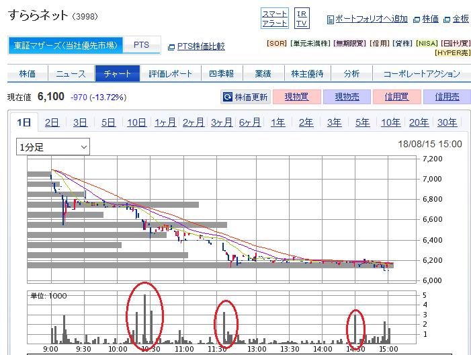Select the 30年 chart period

(446, 122)
